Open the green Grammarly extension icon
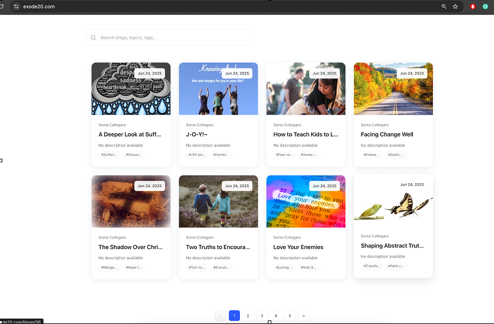Image resolution: width=494 pixels, height=324 pixels. click(485, 7)
